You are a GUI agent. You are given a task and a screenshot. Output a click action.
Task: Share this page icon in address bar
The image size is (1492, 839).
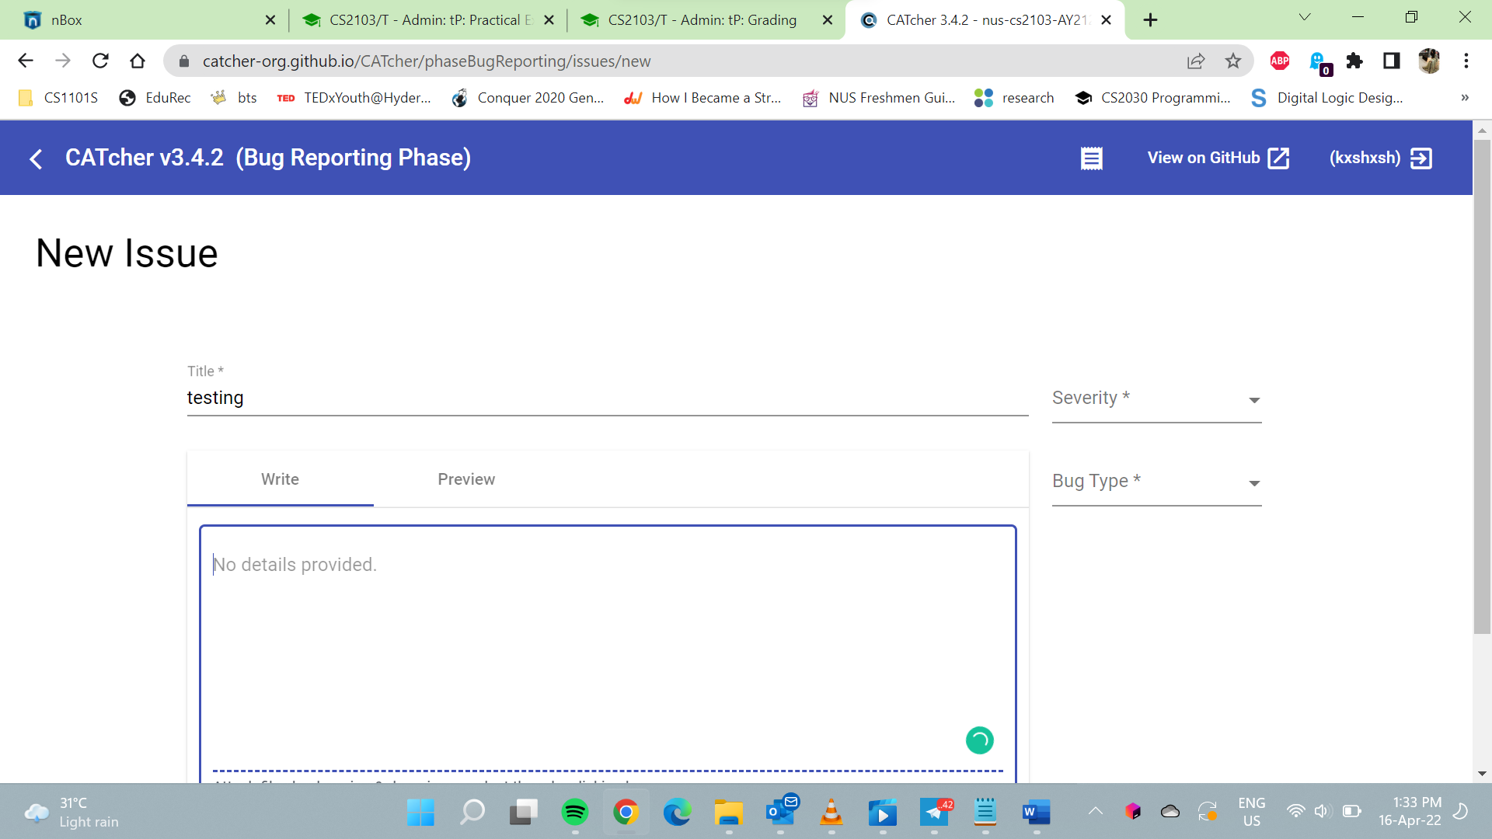coord(1196,61)
